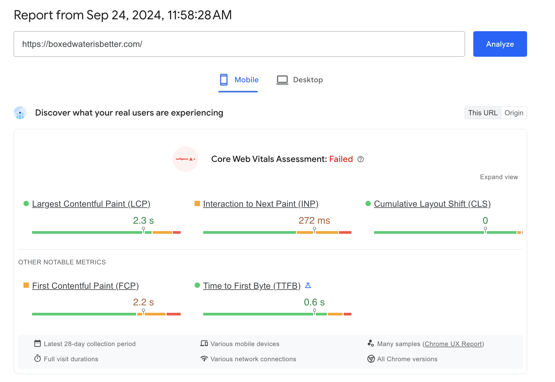Click the calendar collection period icon
The width and height of the screenshot is (555, 382).
[37, 343]
